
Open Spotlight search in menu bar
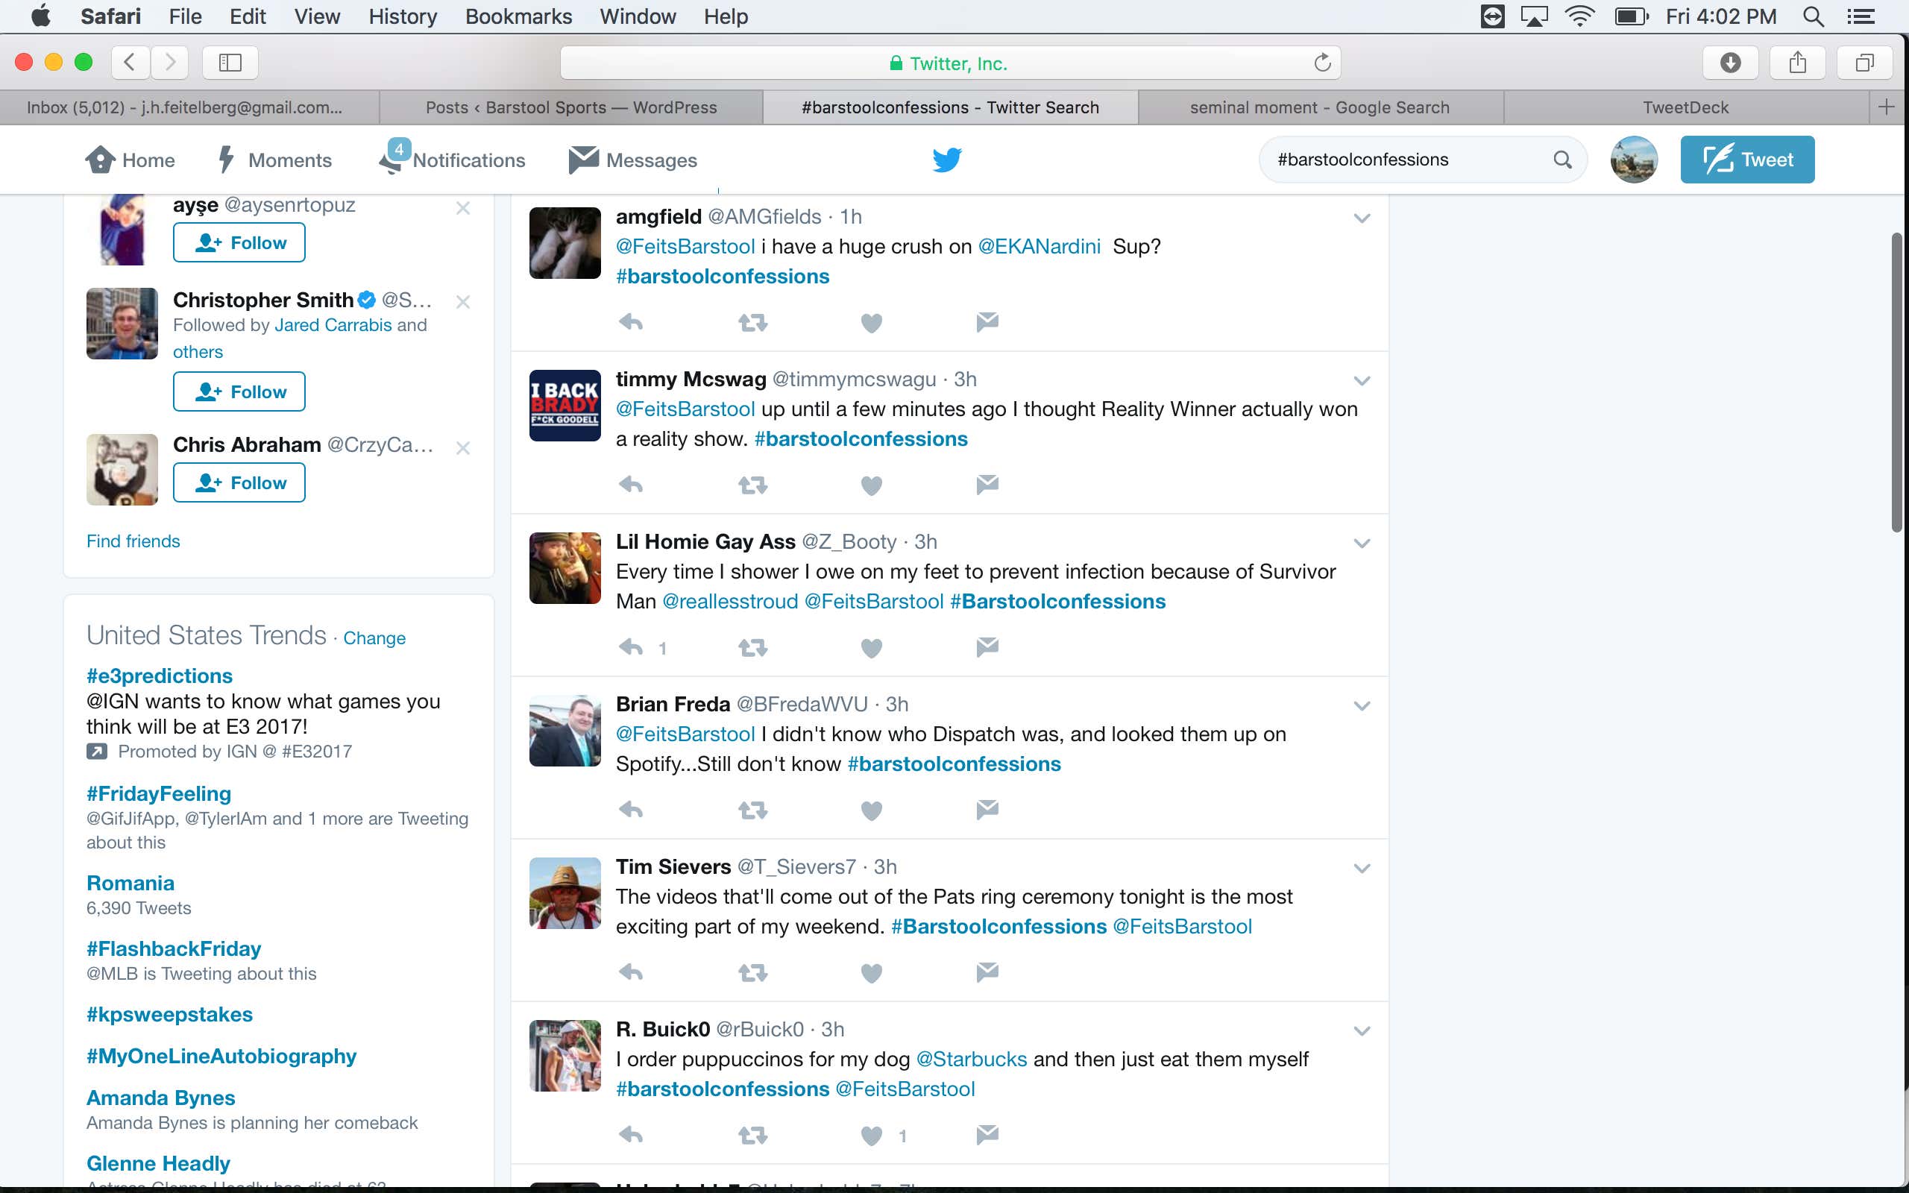tap(1814, 16)
